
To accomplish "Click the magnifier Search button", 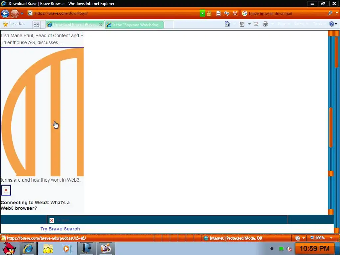I will (x=330, y=13).
